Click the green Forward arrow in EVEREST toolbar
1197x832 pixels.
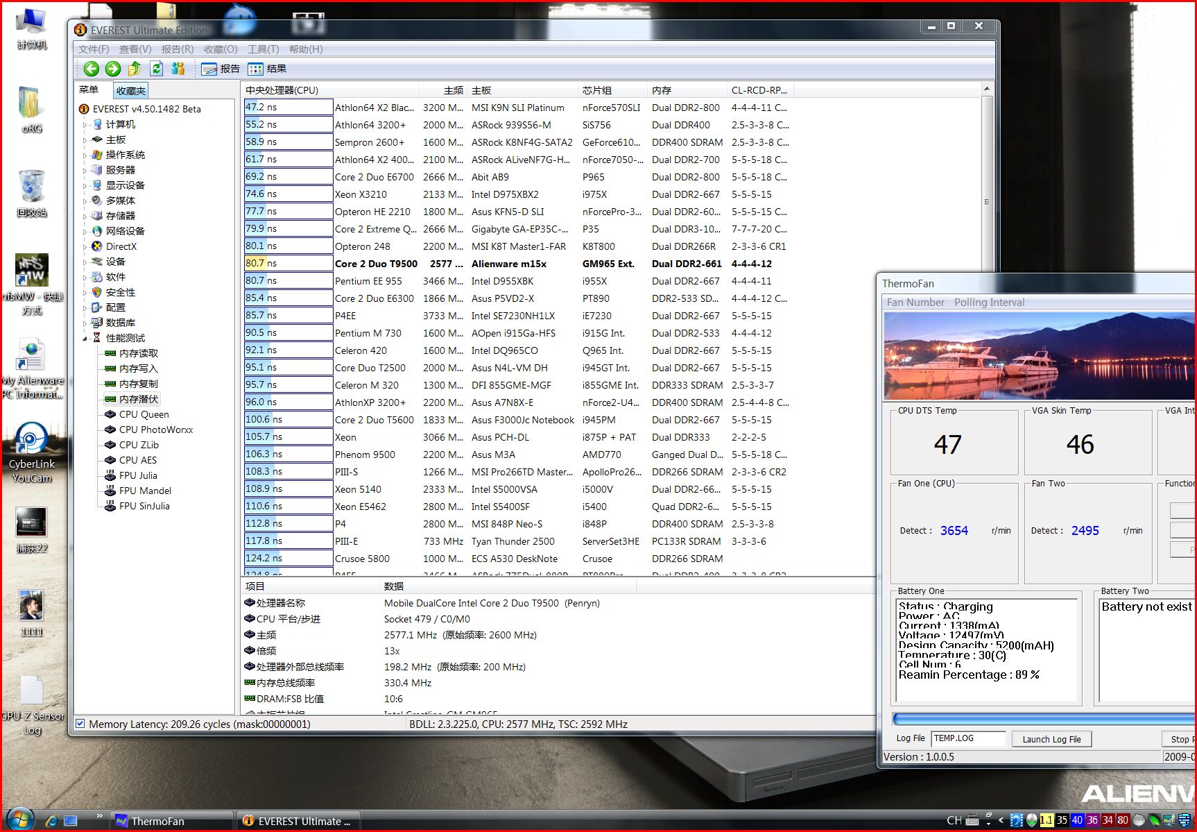point(113,69)
